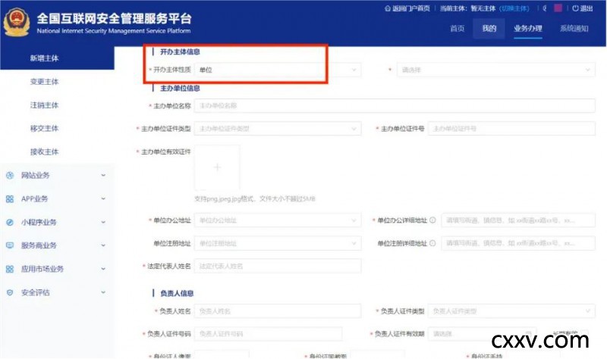
Task: Expand the 网站业务 sidebar section
Action: pos(103,176)
